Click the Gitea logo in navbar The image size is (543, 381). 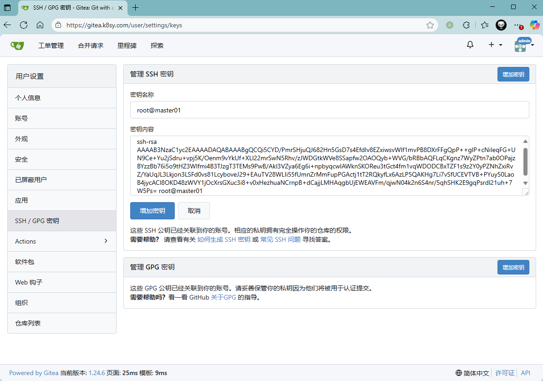[17, 46]
